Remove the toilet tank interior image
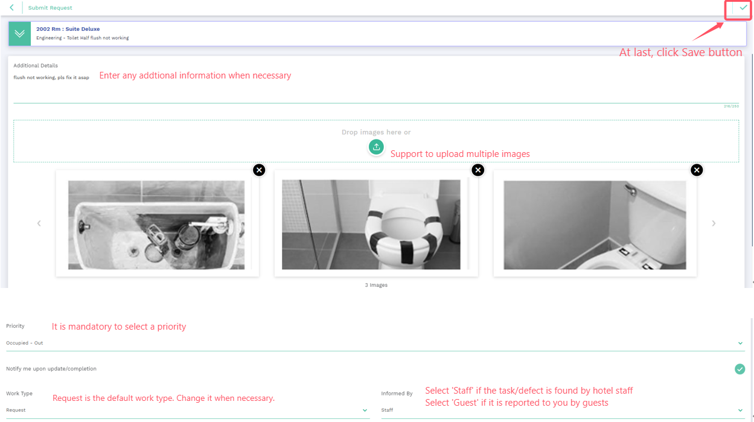 point(259,170)
